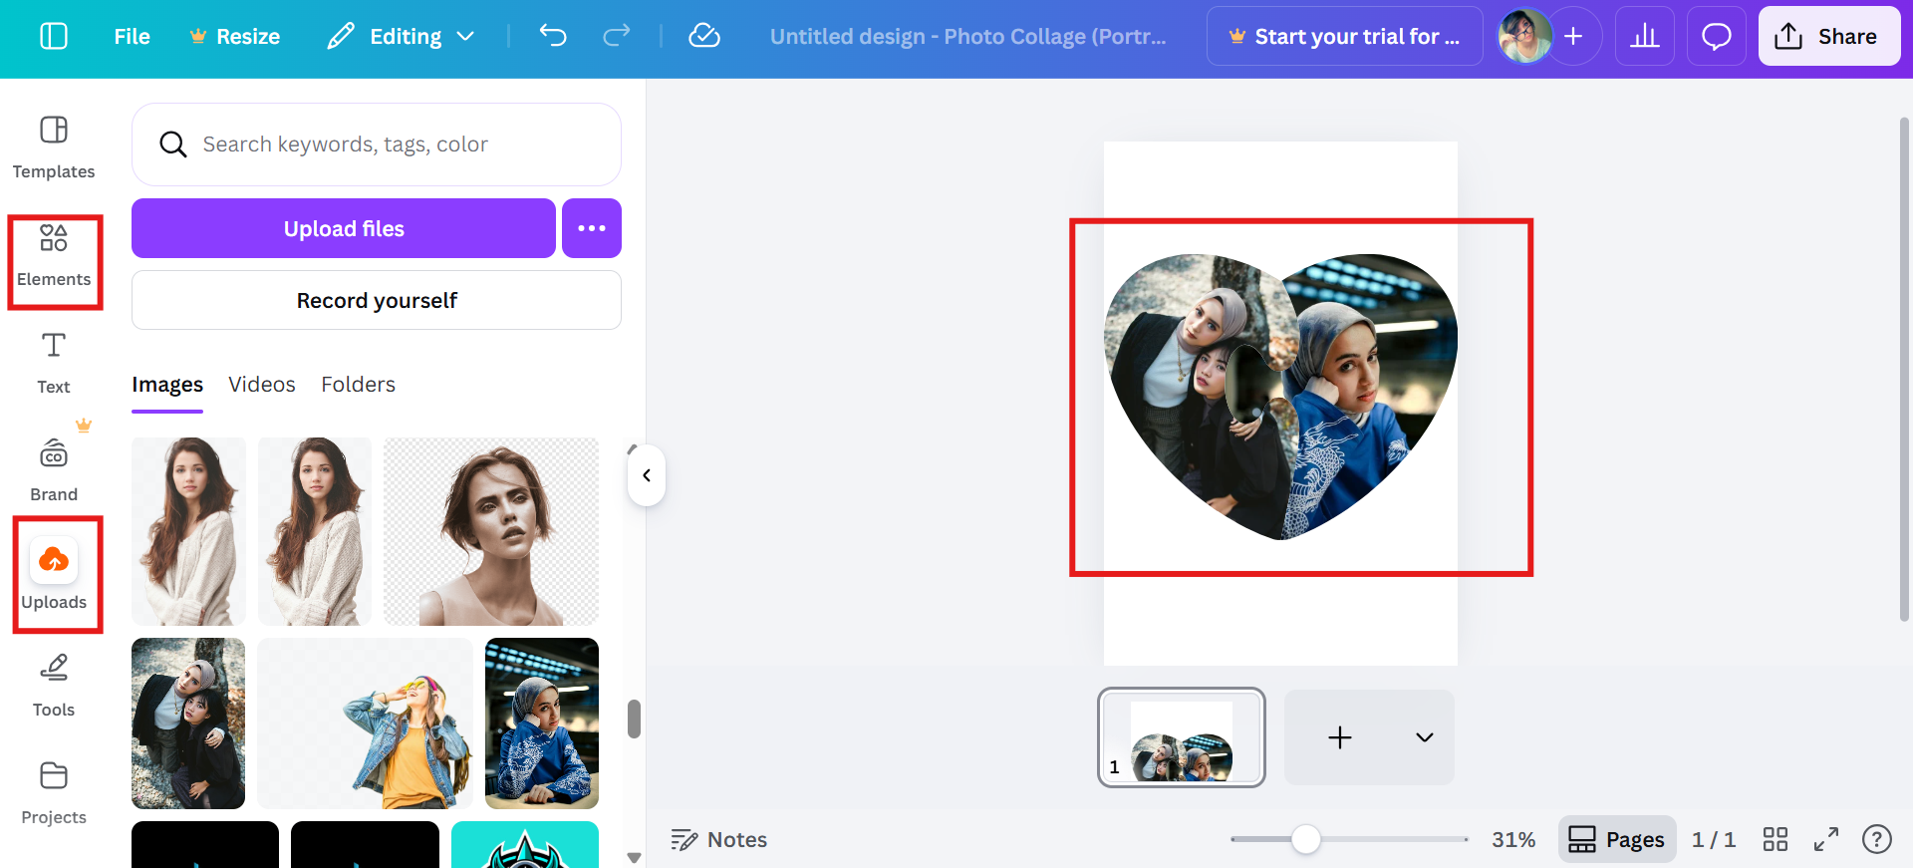Open the Brand sidebar tab
This screenshot has height=868, width=1913.
(54, 471)
